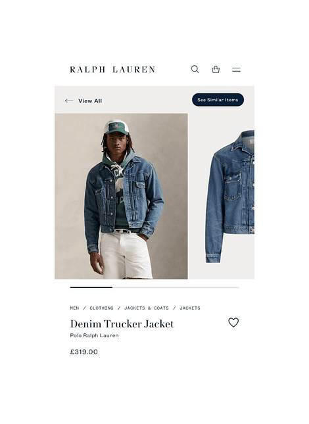
Task: Open the shopping bag icon
Action: click(x=216, y=70)
